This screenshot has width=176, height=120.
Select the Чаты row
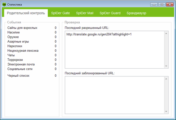pyautogui.click(x=32, y=55)
